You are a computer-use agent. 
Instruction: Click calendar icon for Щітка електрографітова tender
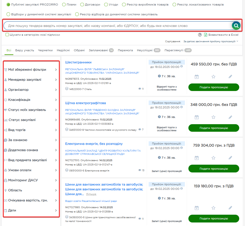tap(197, 117)
